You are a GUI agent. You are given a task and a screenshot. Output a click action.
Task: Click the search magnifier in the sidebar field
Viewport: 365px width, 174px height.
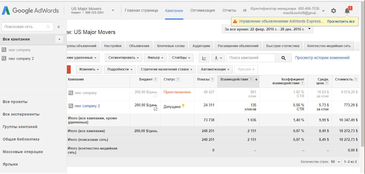48,27
